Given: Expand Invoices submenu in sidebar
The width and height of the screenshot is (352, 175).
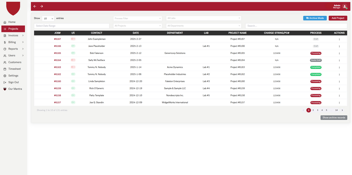Looking at the screenshot, I should [x=14, y=36].
